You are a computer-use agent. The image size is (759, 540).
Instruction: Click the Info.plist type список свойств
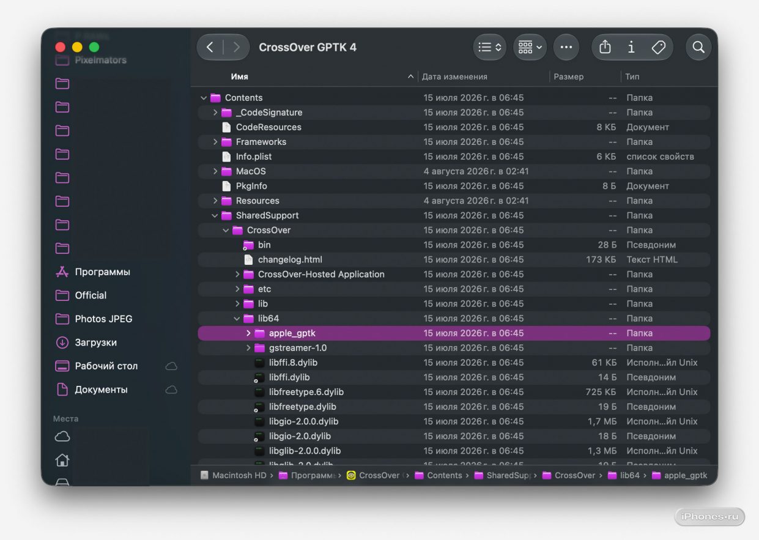click(660, 157)
